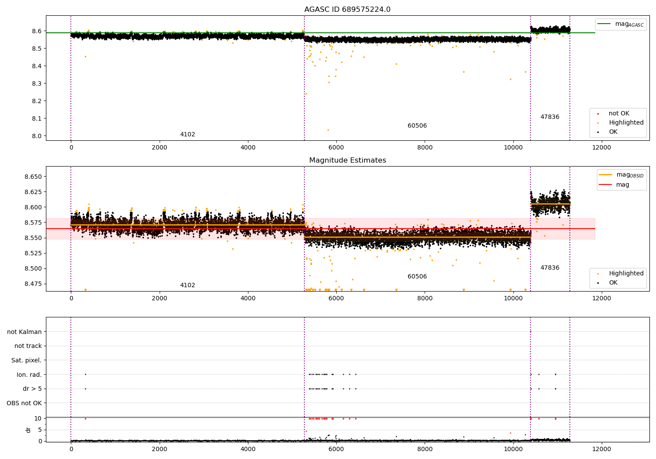Click x-axis tick 8000 under the bottom plot

(x=425, y=449)
